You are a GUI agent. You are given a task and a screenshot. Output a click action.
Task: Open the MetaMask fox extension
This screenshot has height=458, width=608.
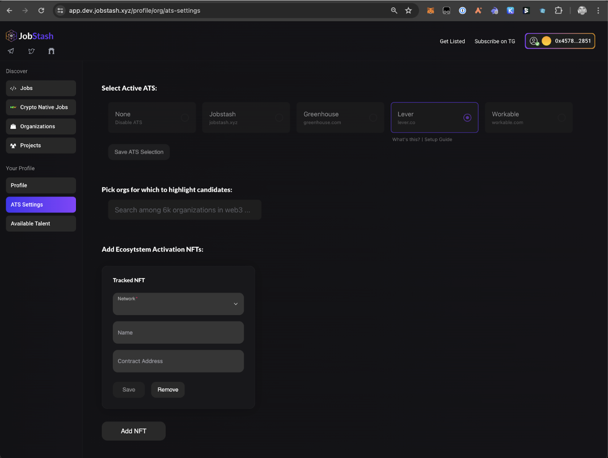tap(430, 11)
